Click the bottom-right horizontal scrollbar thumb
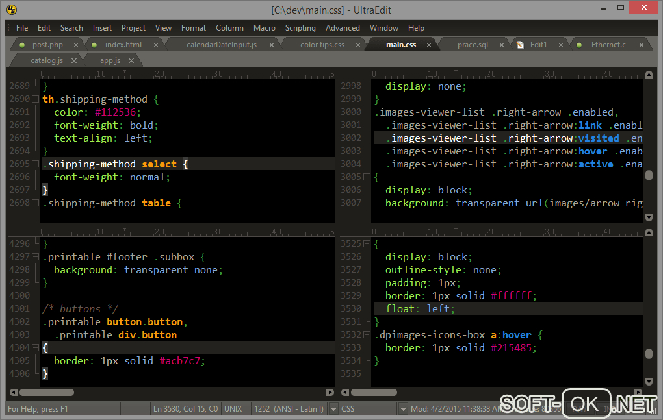 [374, 392]
